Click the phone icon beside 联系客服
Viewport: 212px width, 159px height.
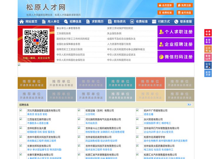176,21
